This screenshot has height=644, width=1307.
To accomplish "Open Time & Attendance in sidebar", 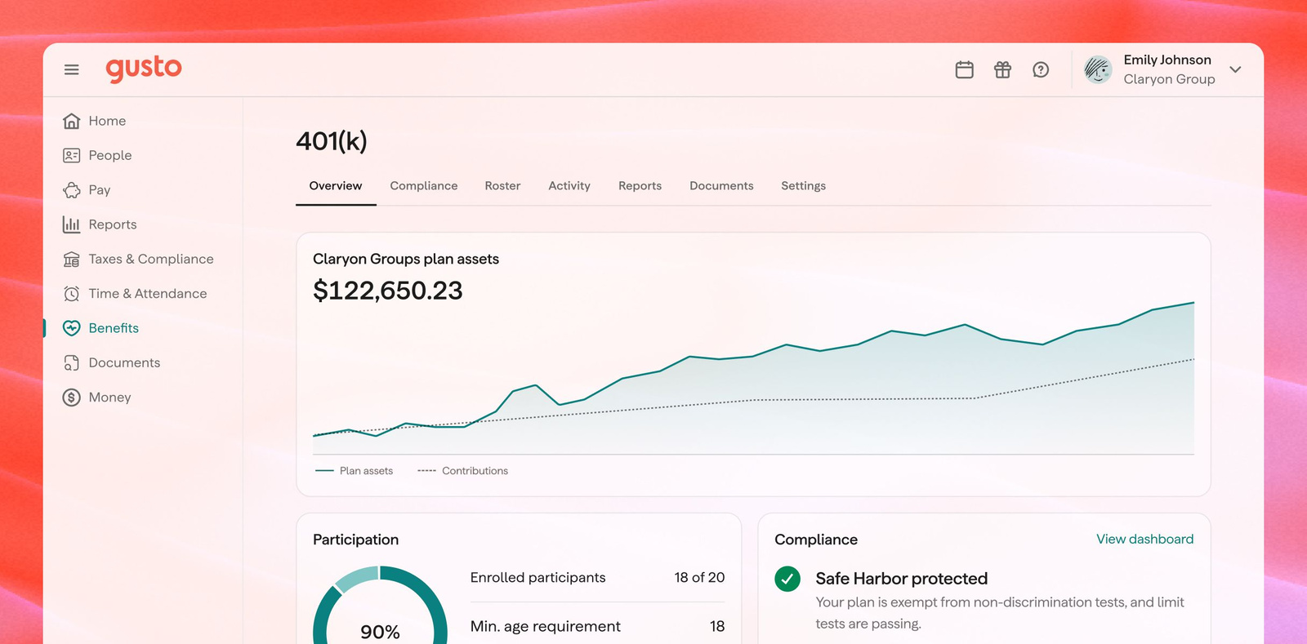I will point(148,294).
